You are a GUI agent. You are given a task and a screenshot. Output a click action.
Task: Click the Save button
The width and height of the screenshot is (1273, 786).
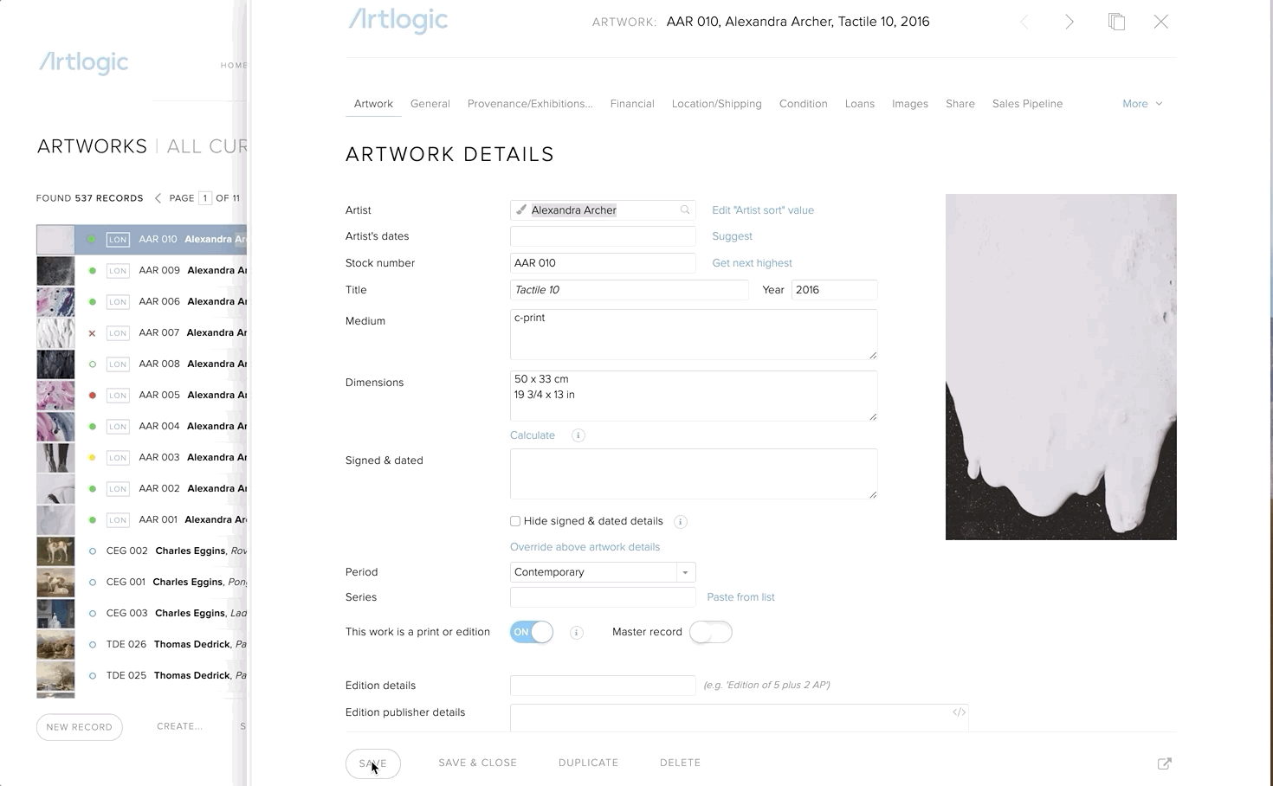coord(373,763)
